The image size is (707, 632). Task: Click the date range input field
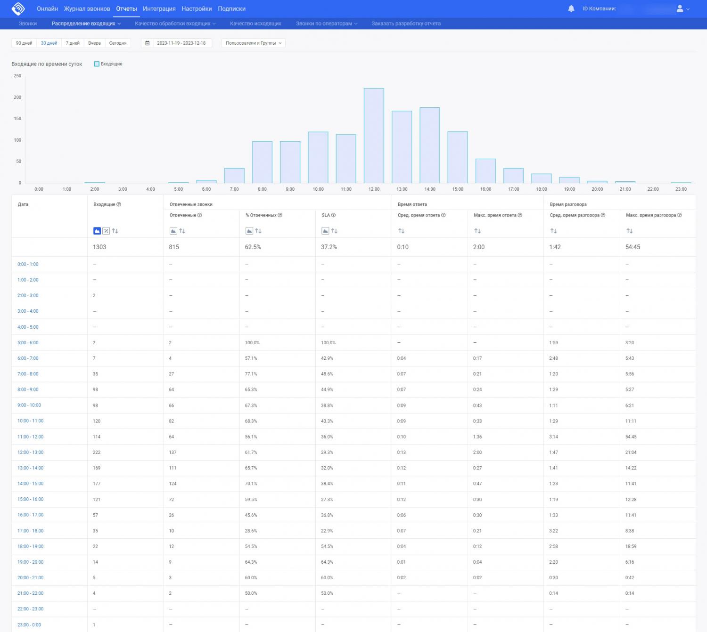point(181,43)
